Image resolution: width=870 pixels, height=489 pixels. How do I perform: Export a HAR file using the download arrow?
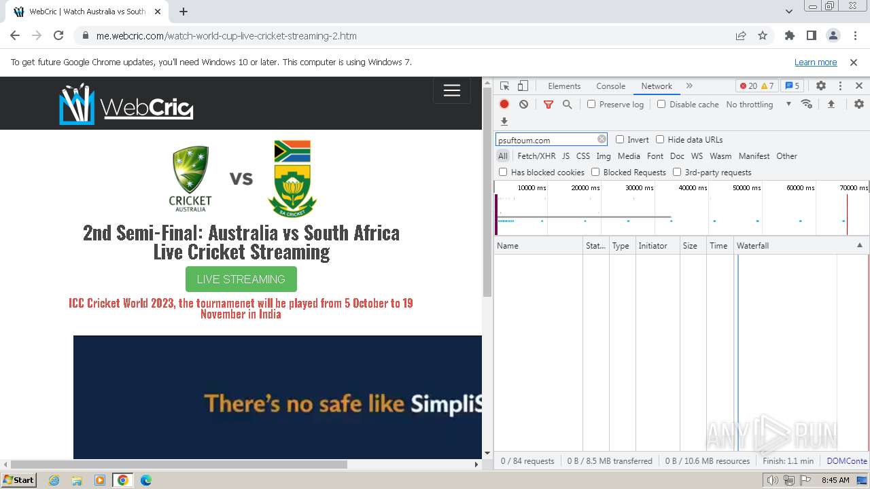(x=504, y=122)
